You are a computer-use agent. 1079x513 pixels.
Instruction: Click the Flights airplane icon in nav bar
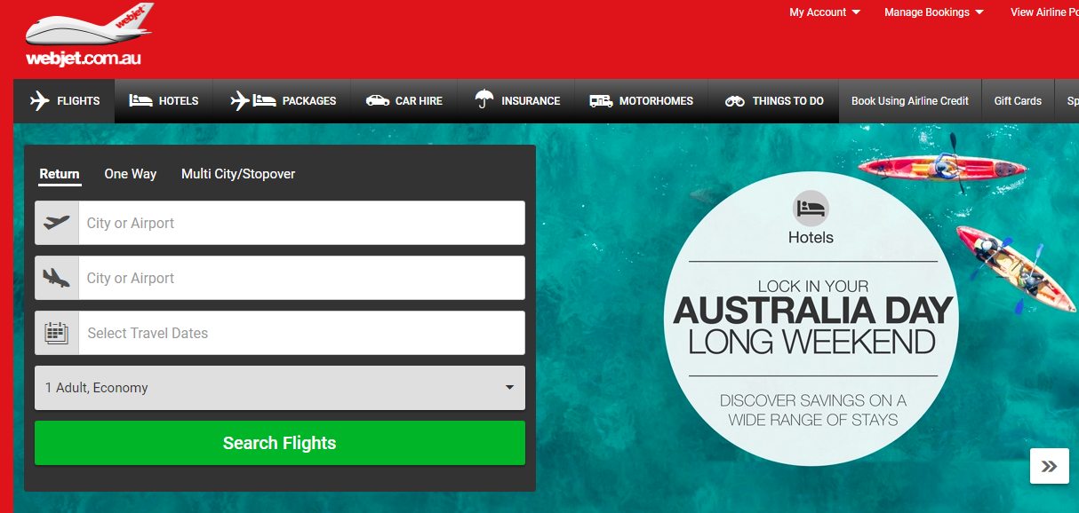40,101
